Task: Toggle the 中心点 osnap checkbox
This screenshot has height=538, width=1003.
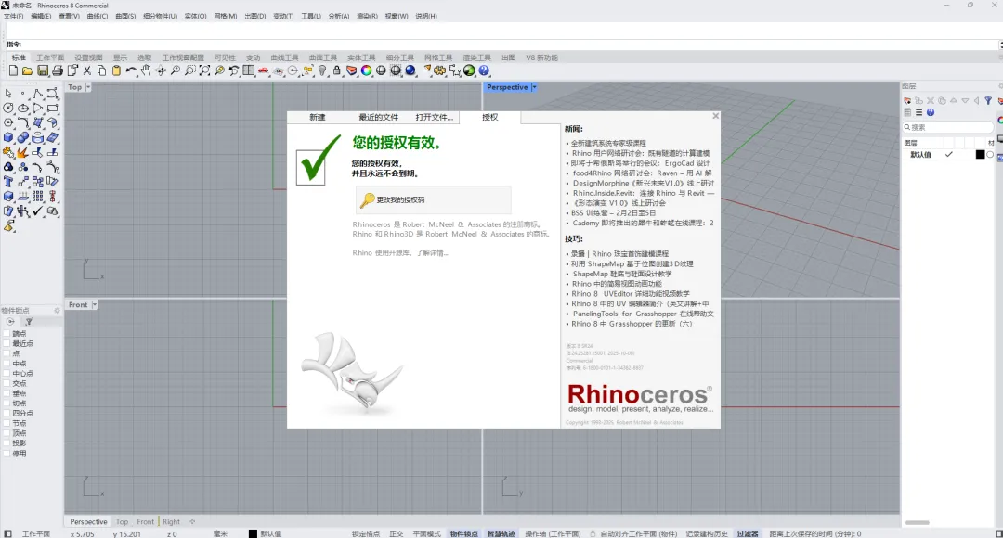Action: (7, 374)
